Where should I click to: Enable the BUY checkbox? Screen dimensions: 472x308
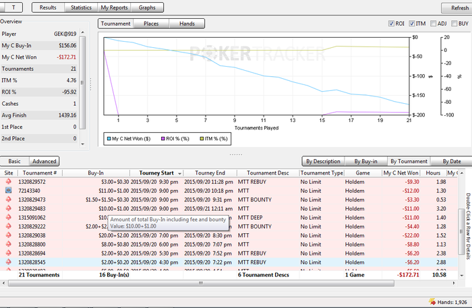coord(454,24)
